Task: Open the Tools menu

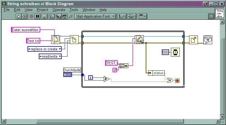Action: point(74,10)
